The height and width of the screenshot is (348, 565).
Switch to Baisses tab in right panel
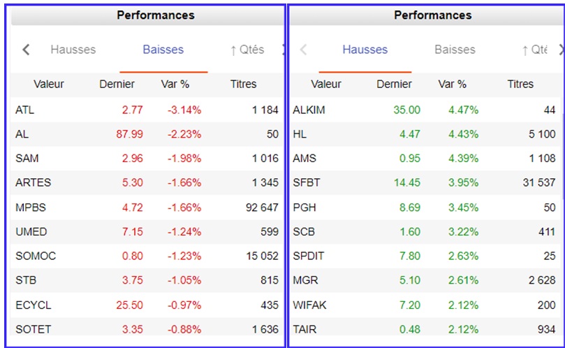click(x=455, y=50)
